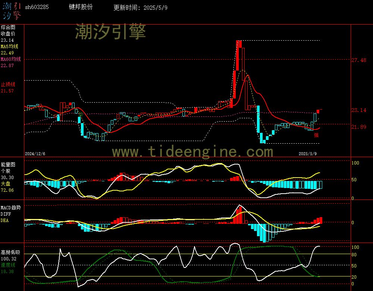Click the 100 axis label in 能量图
Viewport: 373px width, 291px height.
(x=355, y=163)
